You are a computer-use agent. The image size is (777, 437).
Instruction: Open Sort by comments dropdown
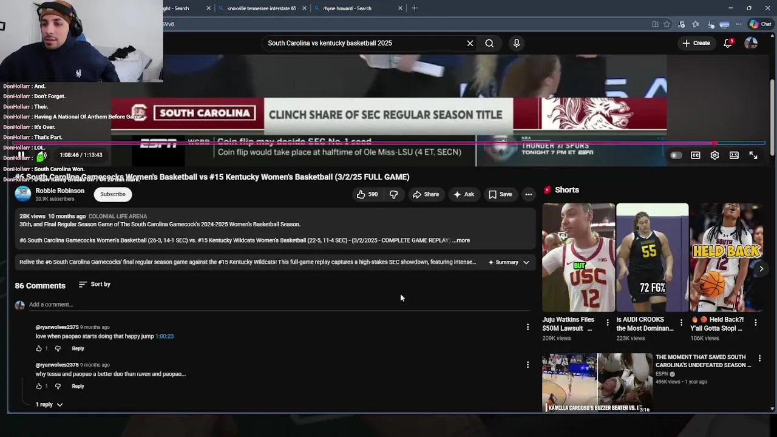click(95, 284)
